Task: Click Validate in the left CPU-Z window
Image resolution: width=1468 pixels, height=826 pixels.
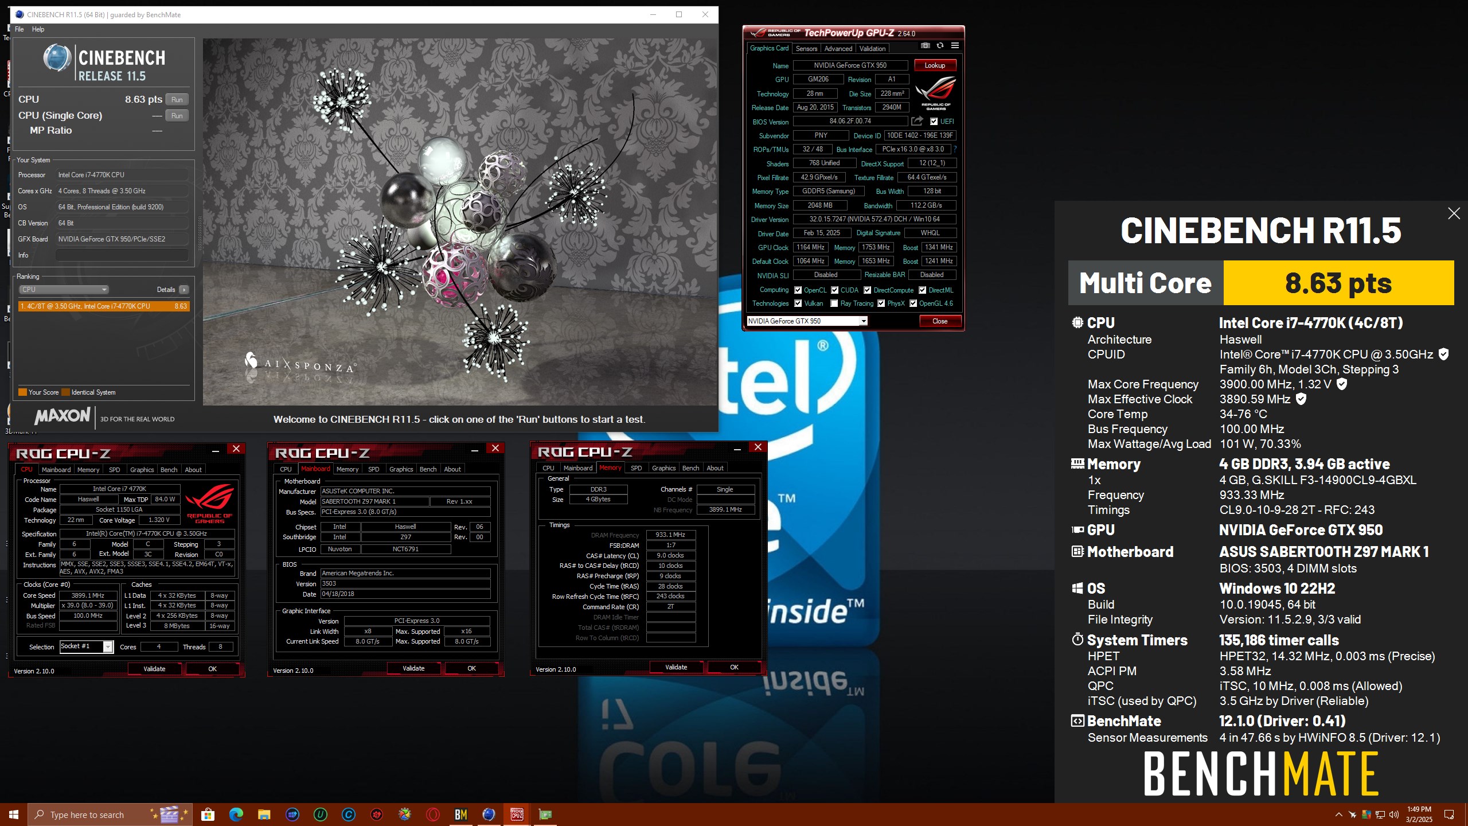Action: point(154,669)
